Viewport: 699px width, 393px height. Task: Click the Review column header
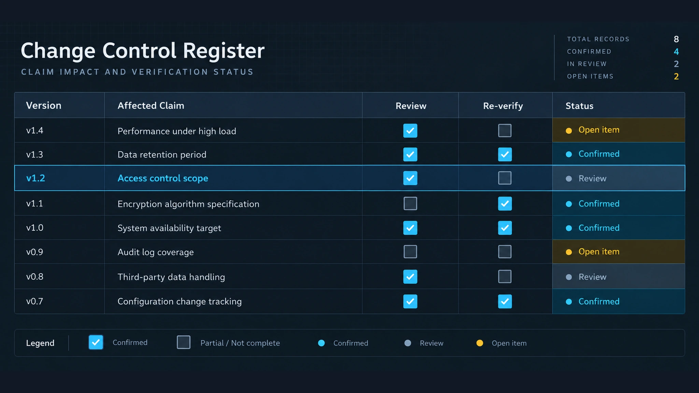point(411,106)
